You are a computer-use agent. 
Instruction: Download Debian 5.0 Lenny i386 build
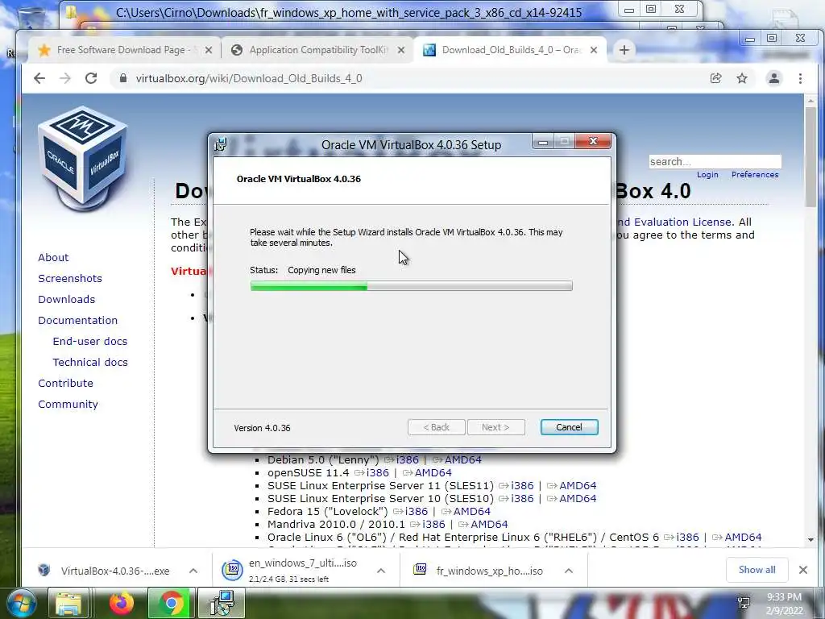407,459
